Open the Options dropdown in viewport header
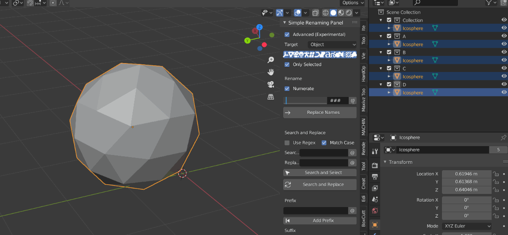This screenshot has height=235, width=508. [353, 3]
